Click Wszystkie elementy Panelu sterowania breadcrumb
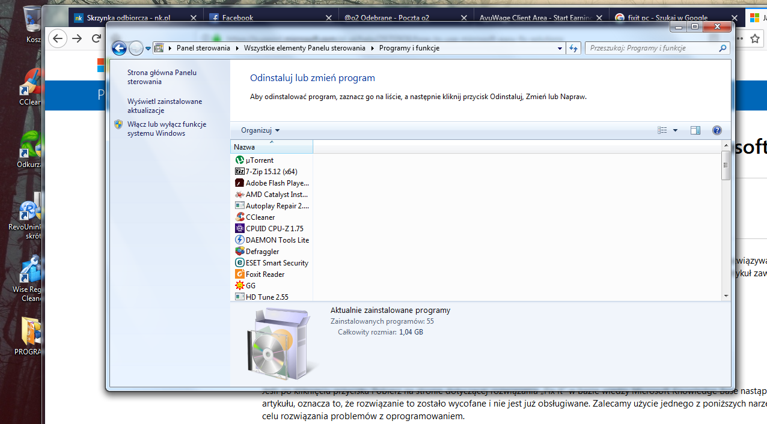The height and width of the screenshot is (424, 767). click(x=305, y=48)
